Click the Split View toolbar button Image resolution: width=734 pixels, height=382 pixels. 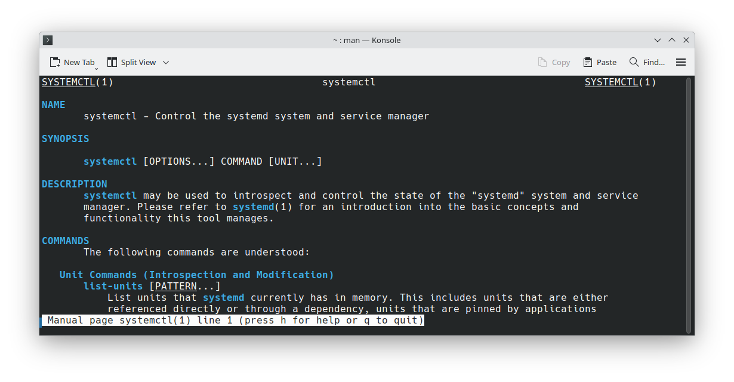tap(131, 62)
